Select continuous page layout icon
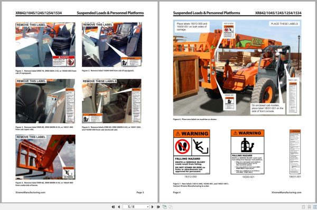The image size is (317, 210). point(309,207)
